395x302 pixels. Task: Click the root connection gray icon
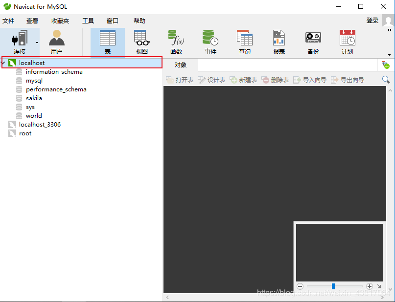coord(12,133)
